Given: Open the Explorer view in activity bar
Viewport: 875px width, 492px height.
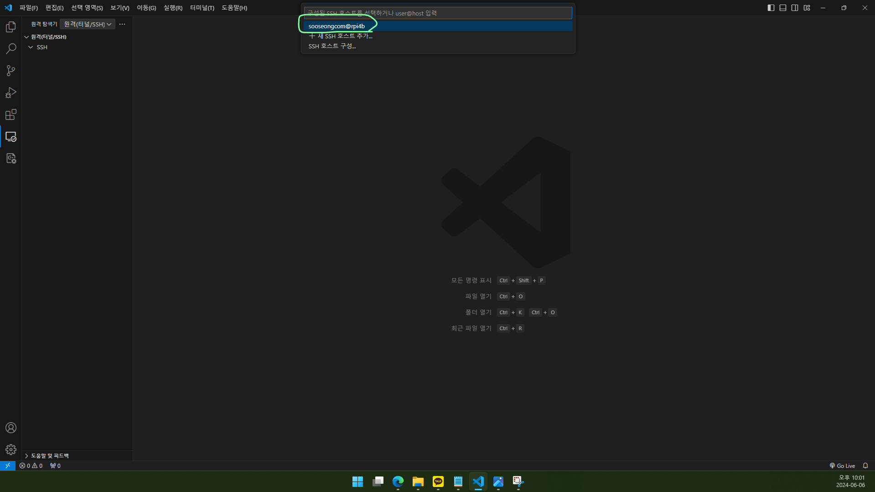Looking at the screenshot, I should 11,27.
